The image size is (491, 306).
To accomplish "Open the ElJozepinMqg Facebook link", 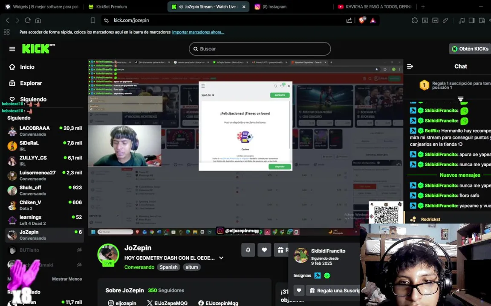I will pos(218,303).
